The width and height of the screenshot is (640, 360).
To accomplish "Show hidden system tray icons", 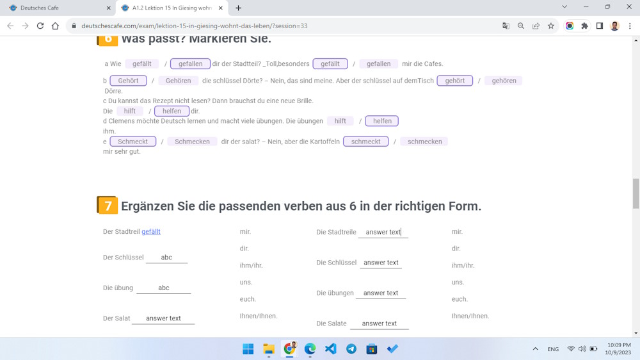I will (x=535, y=349).
